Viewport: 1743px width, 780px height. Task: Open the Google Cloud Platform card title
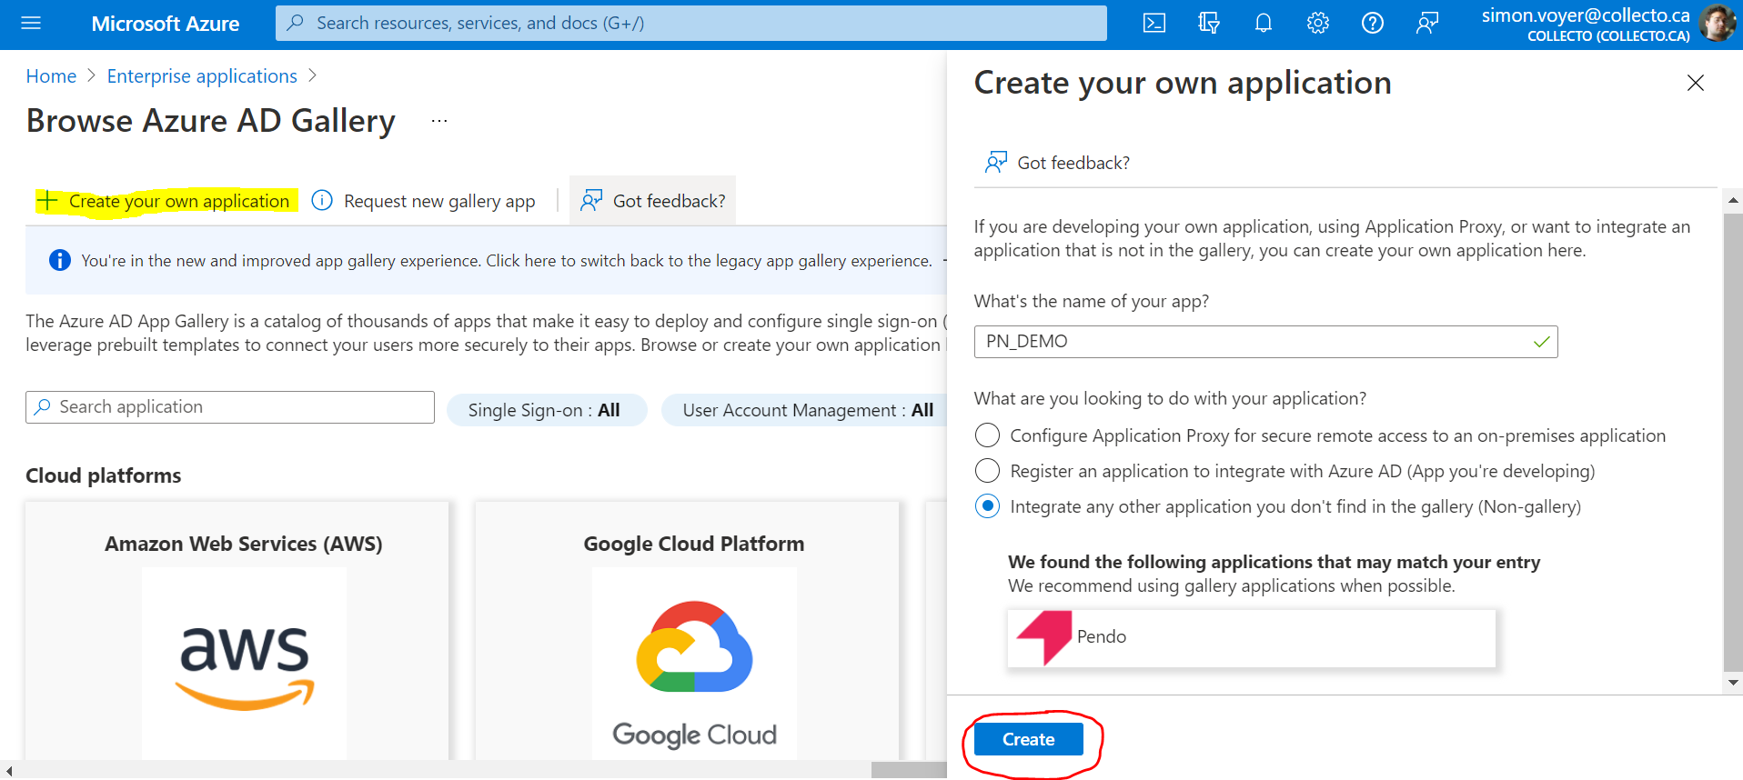(x=694, y=544)
